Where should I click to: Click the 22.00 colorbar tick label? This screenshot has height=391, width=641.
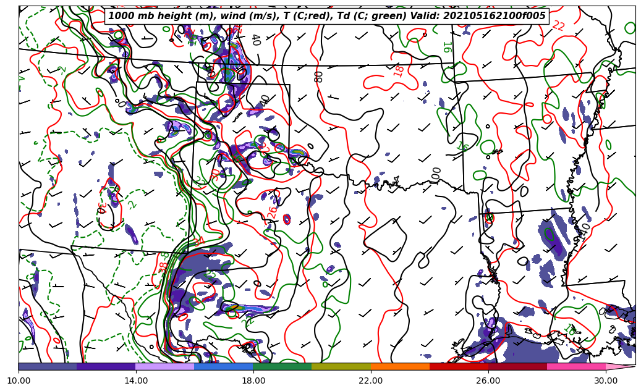pyautogui.click(x=371, y=380)
